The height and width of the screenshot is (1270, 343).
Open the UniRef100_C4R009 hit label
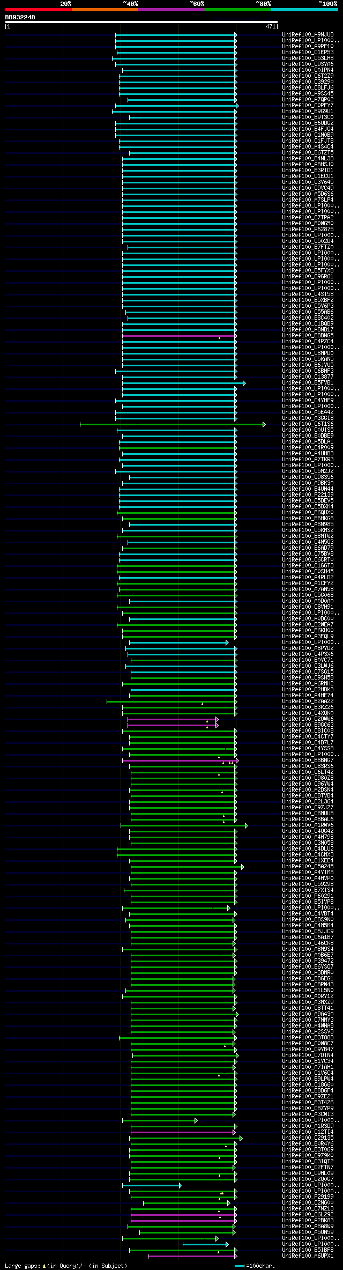(x=308, y=448)
